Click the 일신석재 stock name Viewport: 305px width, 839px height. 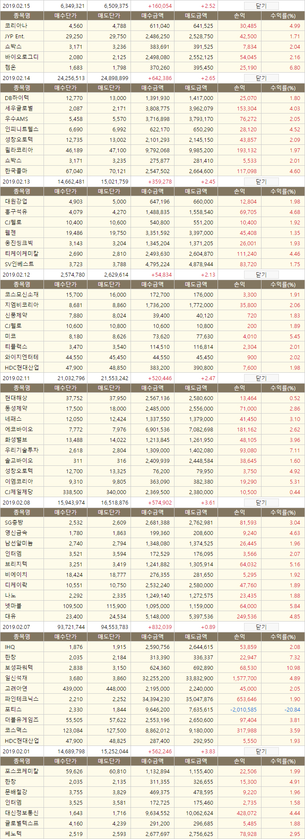pyautogui.click(x=16, y=678)
